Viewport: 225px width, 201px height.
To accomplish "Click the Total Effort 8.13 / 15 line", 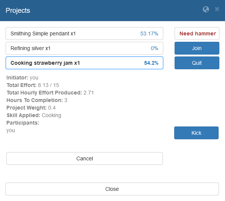I will pos(33,85).
